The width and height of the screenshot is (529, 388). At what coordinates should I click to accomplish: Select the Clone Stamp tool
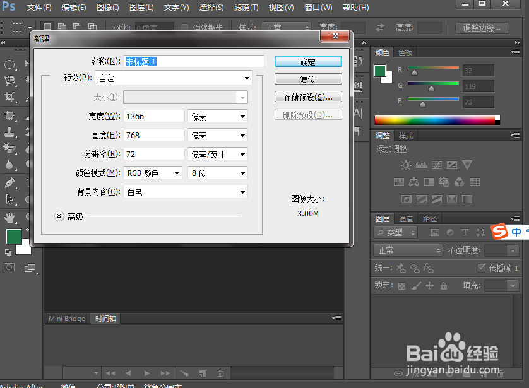click(x=9, y=131)
